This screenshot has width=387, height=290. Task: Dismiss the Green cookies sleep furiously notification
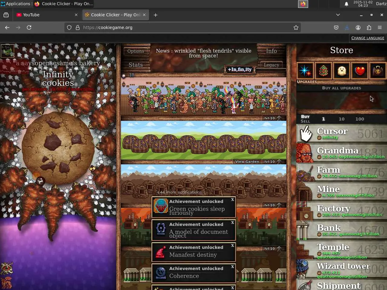pyautogui.click(x=233, y=200)
